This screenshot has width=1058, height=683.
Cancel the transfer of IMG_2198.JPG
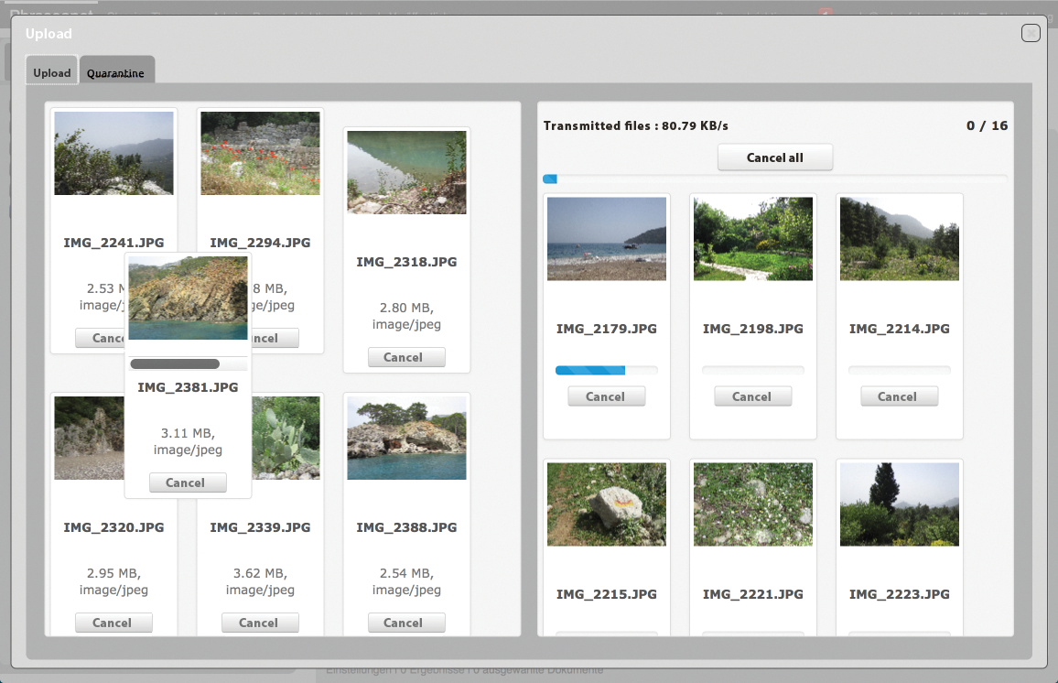752,396
